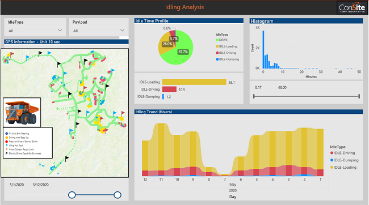The image size is (369, 205).
Task: Click the 5/12/2020 end date field
Action: point(41,185)
